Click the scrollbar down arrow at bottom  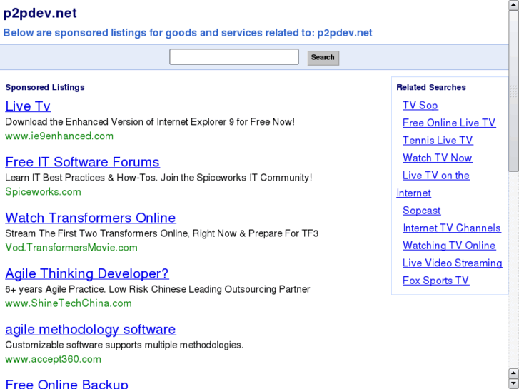pos(513,383)
